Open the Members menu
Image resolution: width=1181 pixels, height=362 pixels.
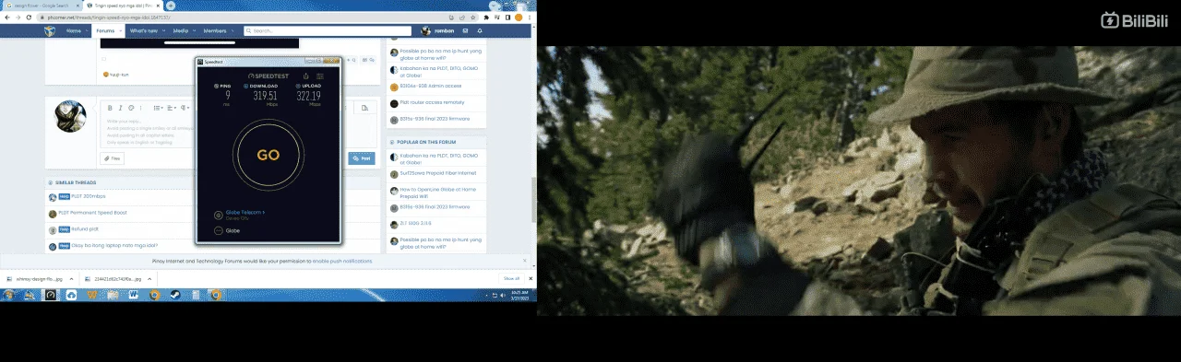click(x=214, y=30)
